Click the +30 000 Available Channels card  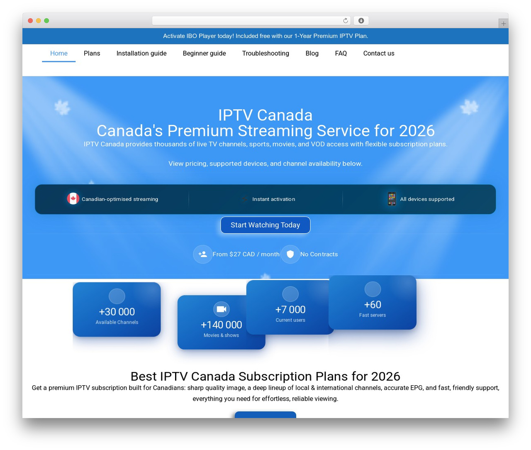click(117, 309)
